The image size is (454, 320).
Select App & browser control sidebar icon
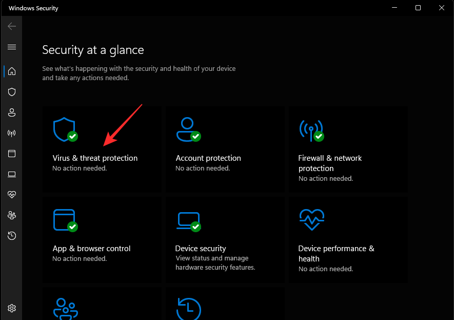(x=11, y=154)
